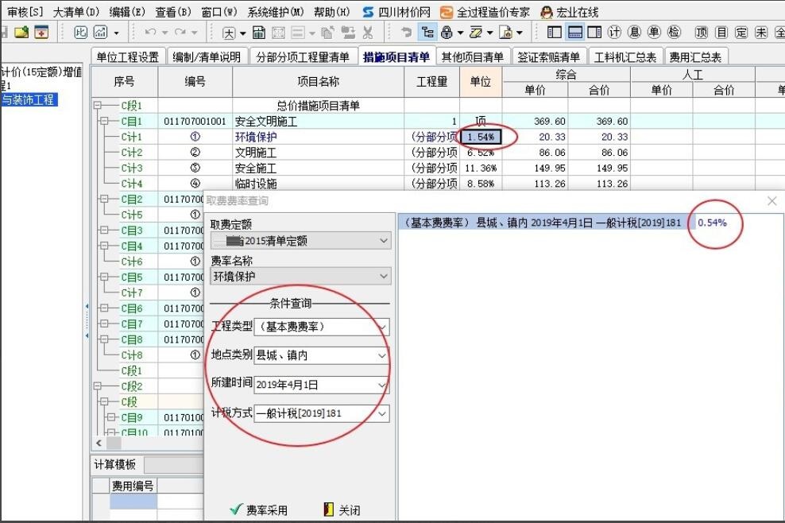Click the open folder toolbar icon

click(21, 33)
